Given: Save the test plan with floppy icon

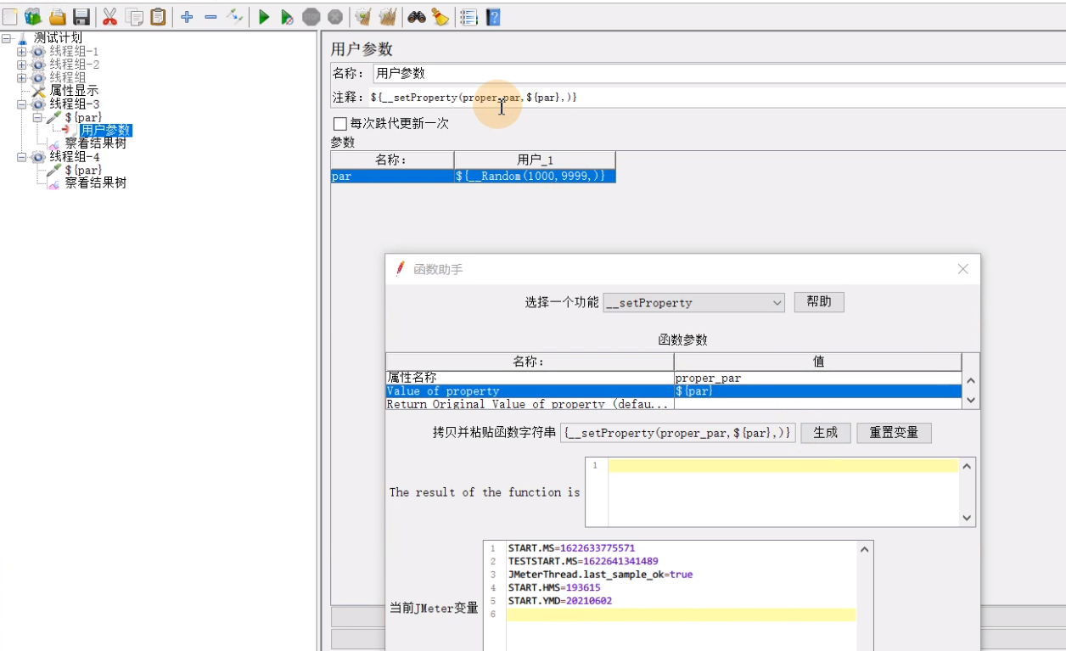Looking at the screenshot, I should tap(81, 16).
